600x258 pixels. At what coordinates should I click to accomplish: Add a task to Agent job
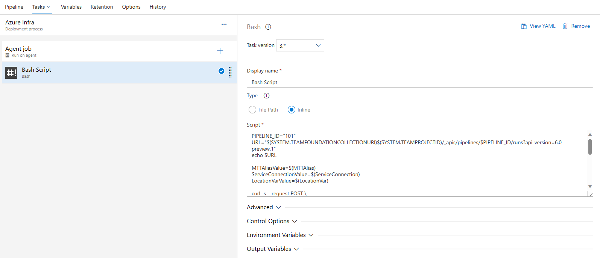point(220,51)
